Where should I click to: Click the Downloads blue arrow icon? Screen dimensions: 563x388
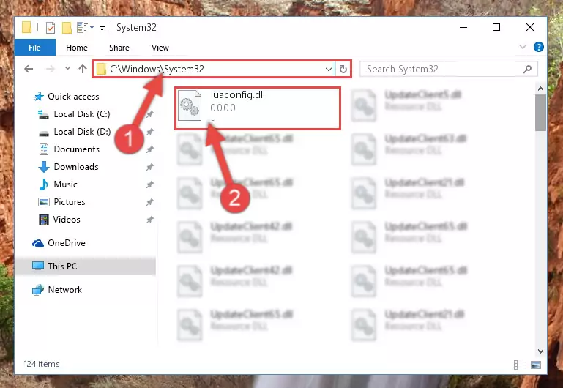[x=44, y=167]
